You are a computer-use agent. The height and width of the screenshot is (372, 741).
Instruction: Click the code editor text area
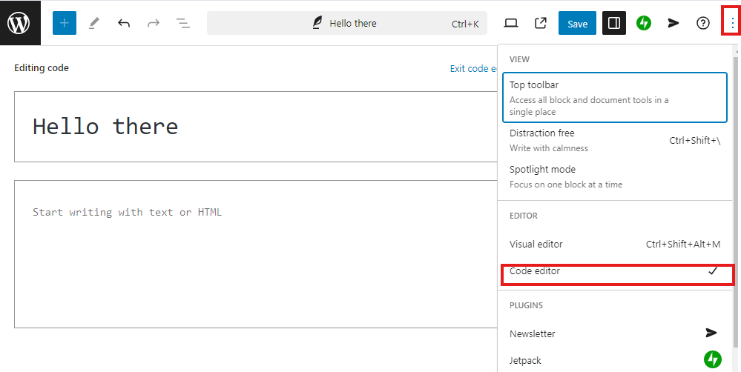click(x=252, y=252)
